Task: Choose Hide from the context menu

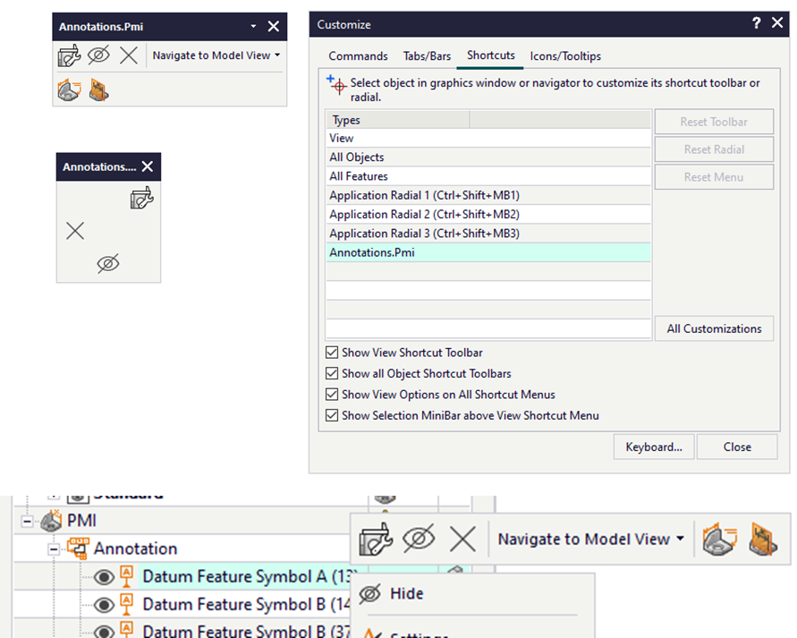Action: click(406, 593)
